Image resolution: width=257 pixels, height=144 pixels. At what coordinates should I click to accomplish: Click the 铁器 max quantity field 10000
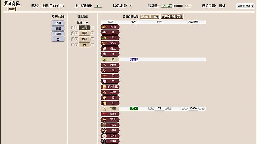(193, 109)
